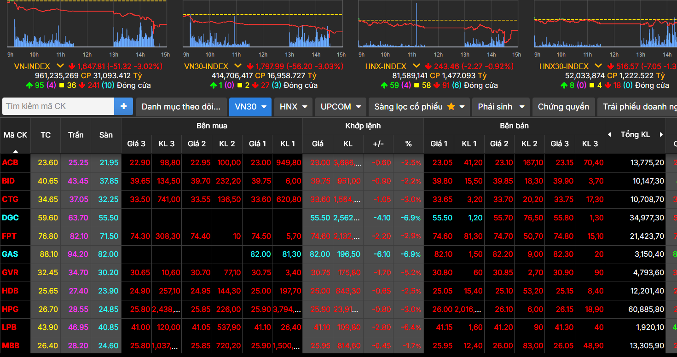Click the FPT stock symbol
The height and width of the screenshot is (357, 677).
click(9, 236)
